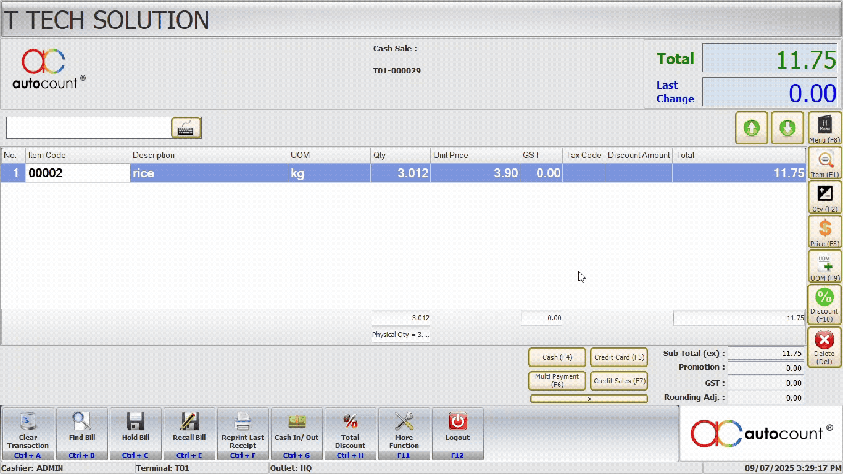Open More Function tools
Screen dimensions: 843x474
point(404,433)
